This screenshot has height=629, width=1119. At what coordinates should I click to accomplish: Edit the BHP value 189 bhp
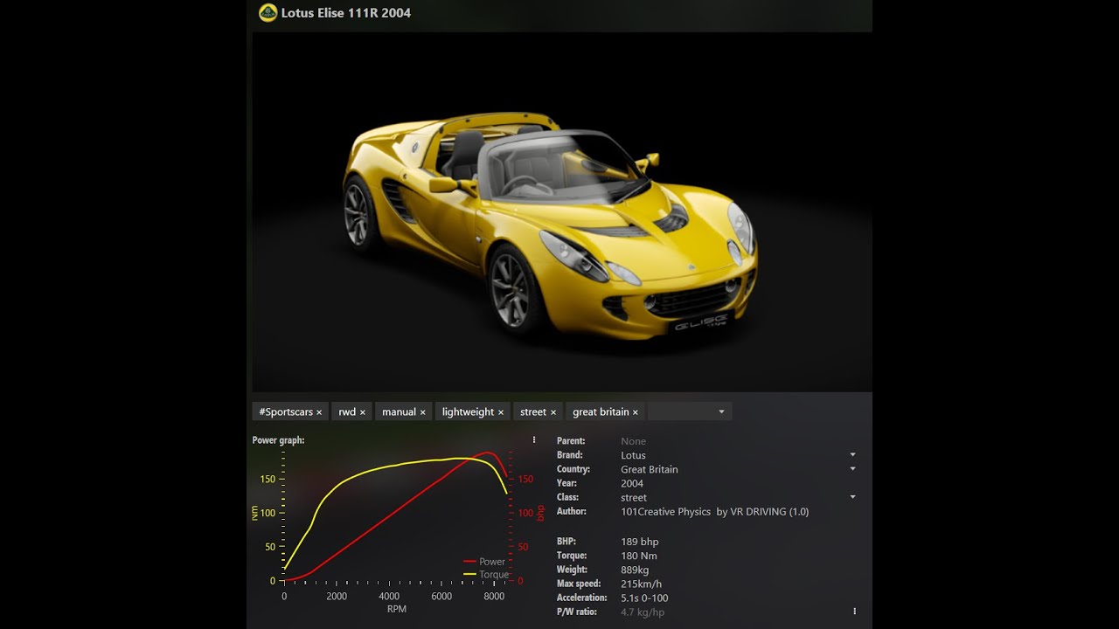(639, 542)
